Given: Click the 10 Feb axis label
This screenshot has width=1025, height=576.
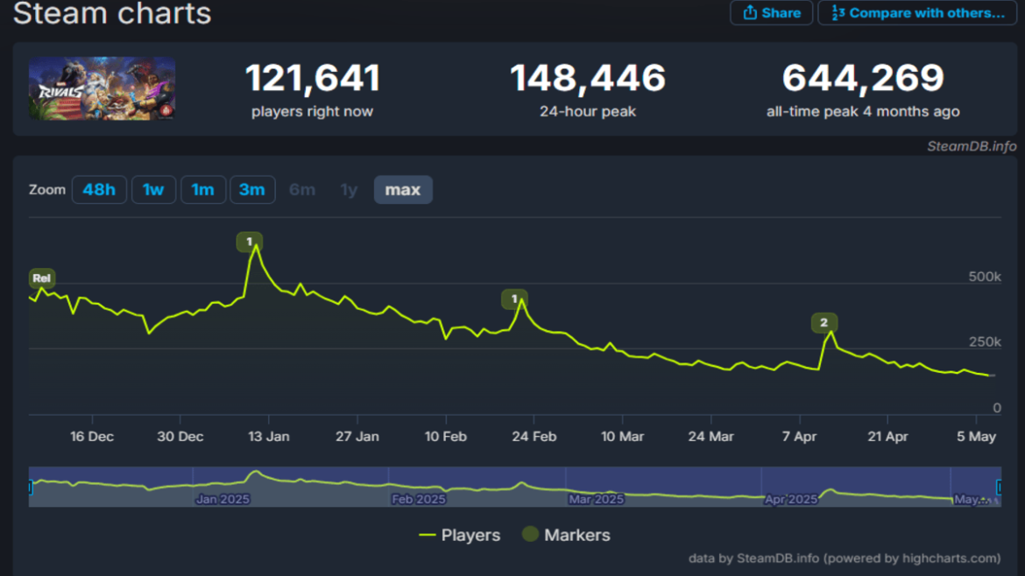Looking at the screenshot, I should point(446,436).
